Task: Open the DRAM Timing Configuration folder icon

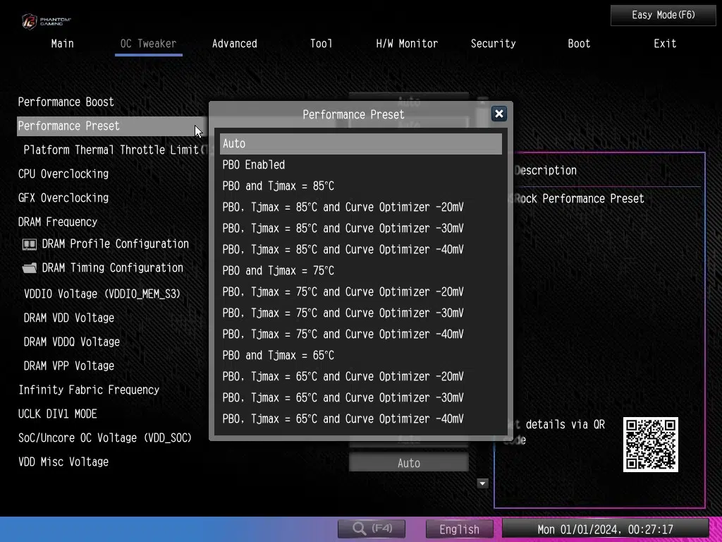Action: click(30, 268)
